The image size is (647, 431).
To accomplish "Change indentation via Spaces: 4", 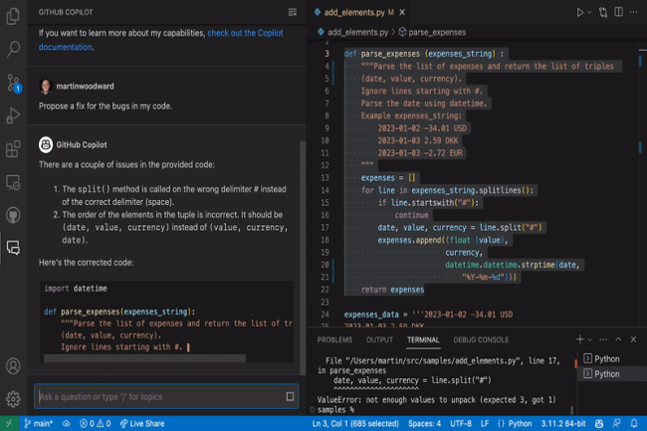I will [x=424, y=424].
